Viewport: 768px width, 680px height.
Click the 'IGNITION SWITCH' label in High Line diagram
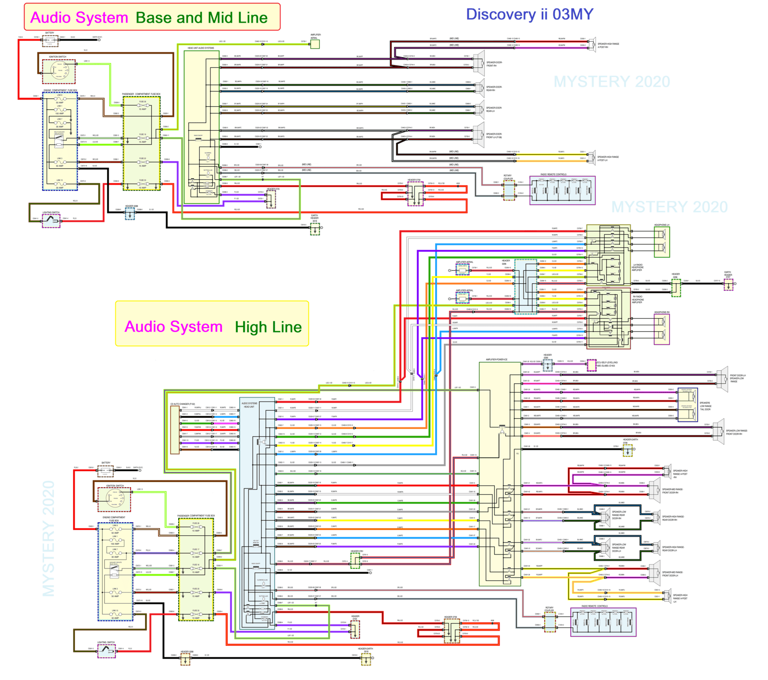click(115, 486)
